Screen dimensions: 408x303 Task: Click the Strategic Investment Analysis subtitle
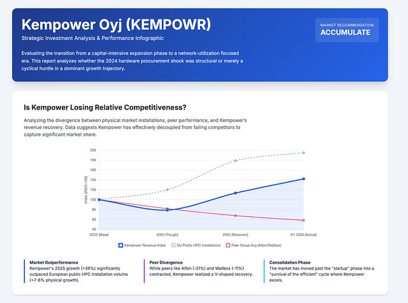coord(93,38)
